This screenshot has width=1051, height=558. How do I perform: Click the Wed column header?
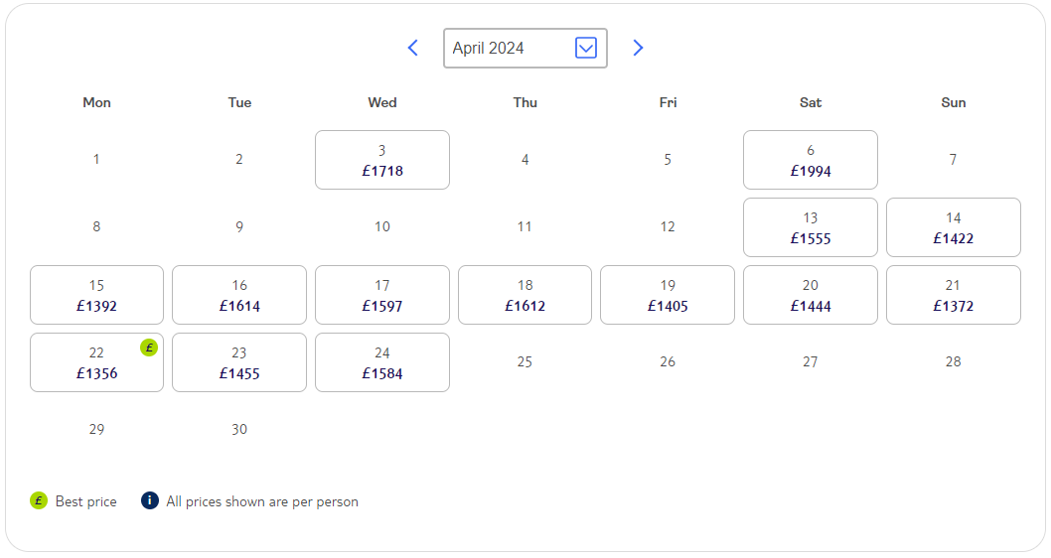pos(382,102)
